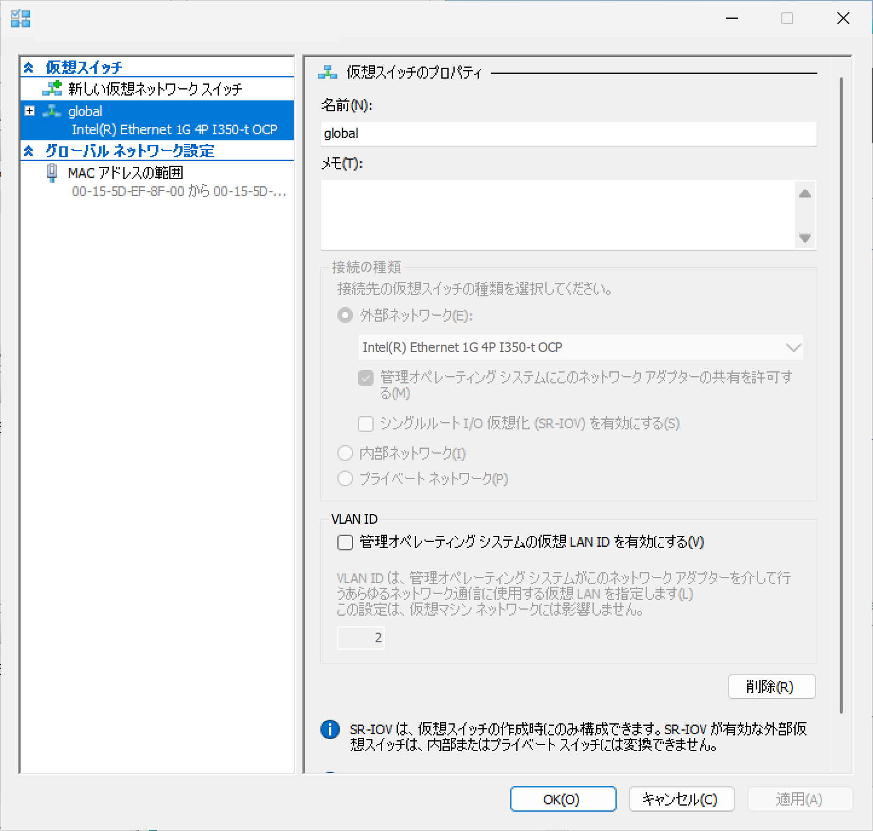Click the キャンセル(C) button
873x831 pixels.
[681, 799]
